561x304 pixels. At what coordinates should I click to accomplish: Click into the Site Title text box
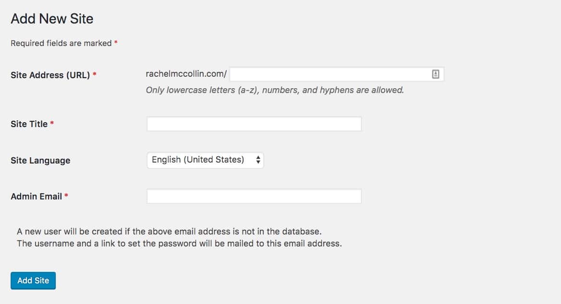pos(254,124)
